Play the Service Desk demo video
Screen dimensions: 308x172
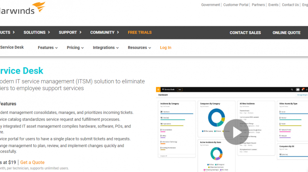236,132
